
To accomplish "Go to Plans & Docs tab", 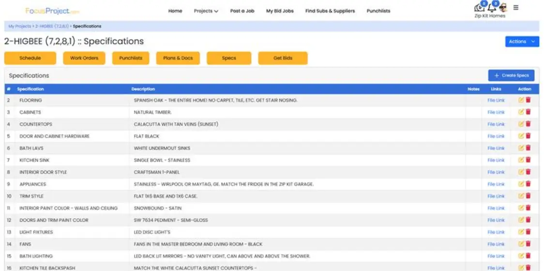I will point(178,58).
